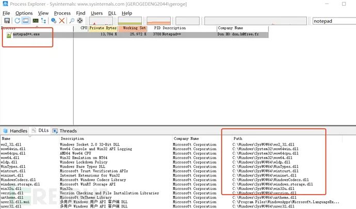
Task: Toggle the process tree view icon
Action: coord(43,21)
